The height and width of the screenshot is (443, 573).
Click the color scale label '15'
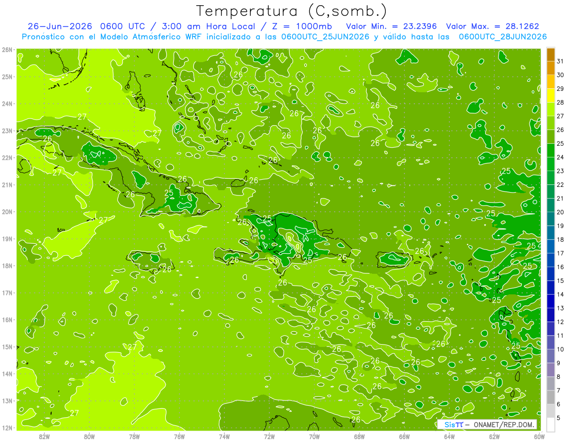tap(561, 281)
